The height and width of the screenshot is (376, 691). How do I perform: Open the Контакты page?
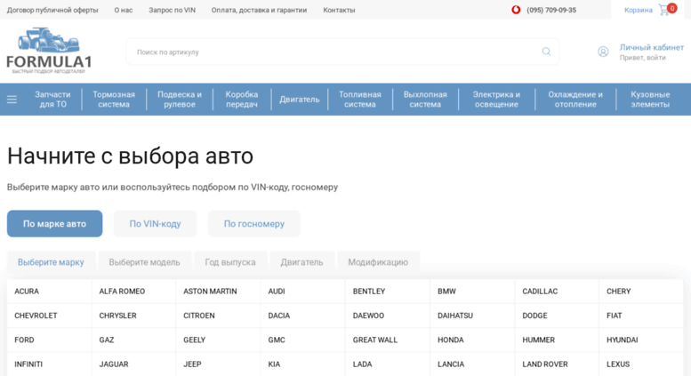[339, 10]
